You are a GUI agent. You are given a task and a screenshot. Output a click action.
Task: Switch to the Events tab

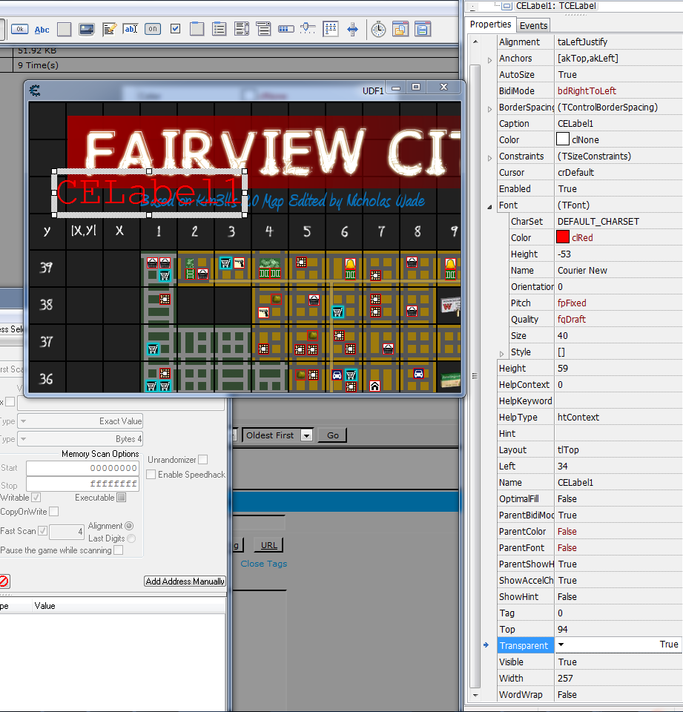534,25
